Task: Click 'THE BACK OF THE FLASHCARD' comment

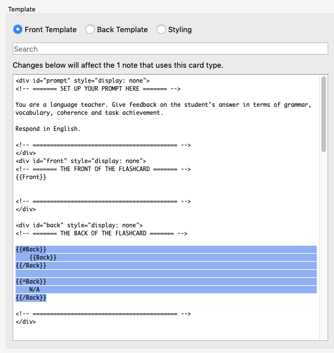Action: click(101, 234)
